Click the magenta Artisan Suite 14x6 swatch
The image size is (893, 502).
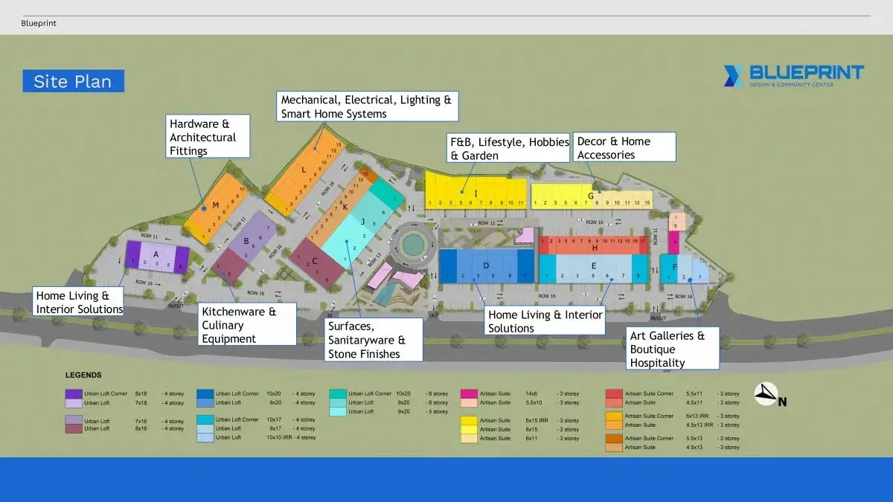[469, 393]
